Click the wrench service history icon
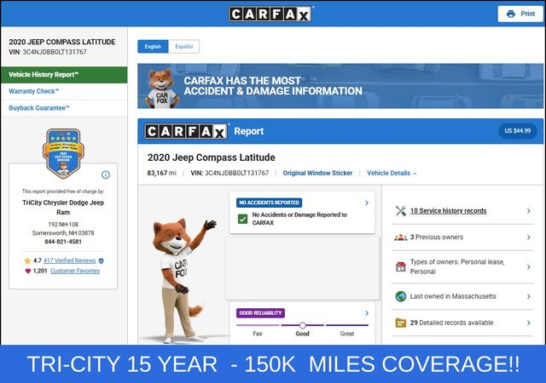 [x=400, y=210]
